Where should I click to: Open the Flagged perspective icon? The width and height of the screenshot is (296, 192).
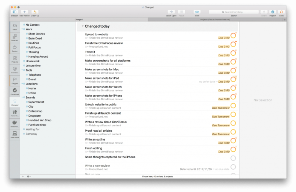point(15,81)
